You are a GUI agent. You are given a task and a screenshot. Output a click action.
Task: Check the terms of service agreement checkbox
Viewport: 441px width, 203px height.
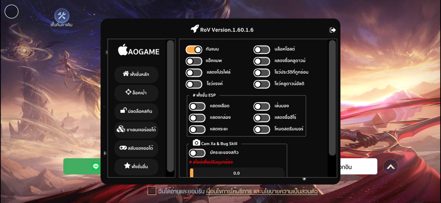(x=152, y=191)
